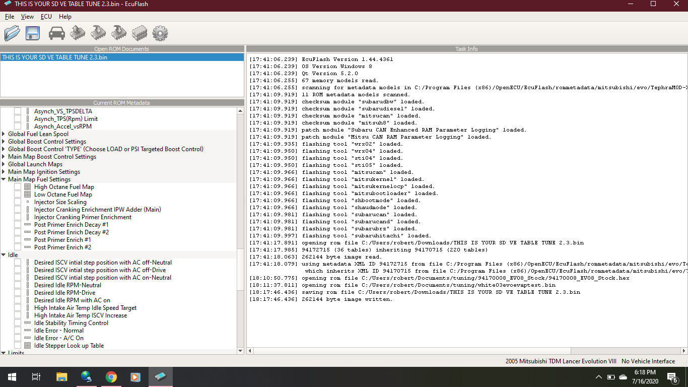Collapse the Main Map Fuel Settings group
Screen dimensions: 688x387
[4, 179]
